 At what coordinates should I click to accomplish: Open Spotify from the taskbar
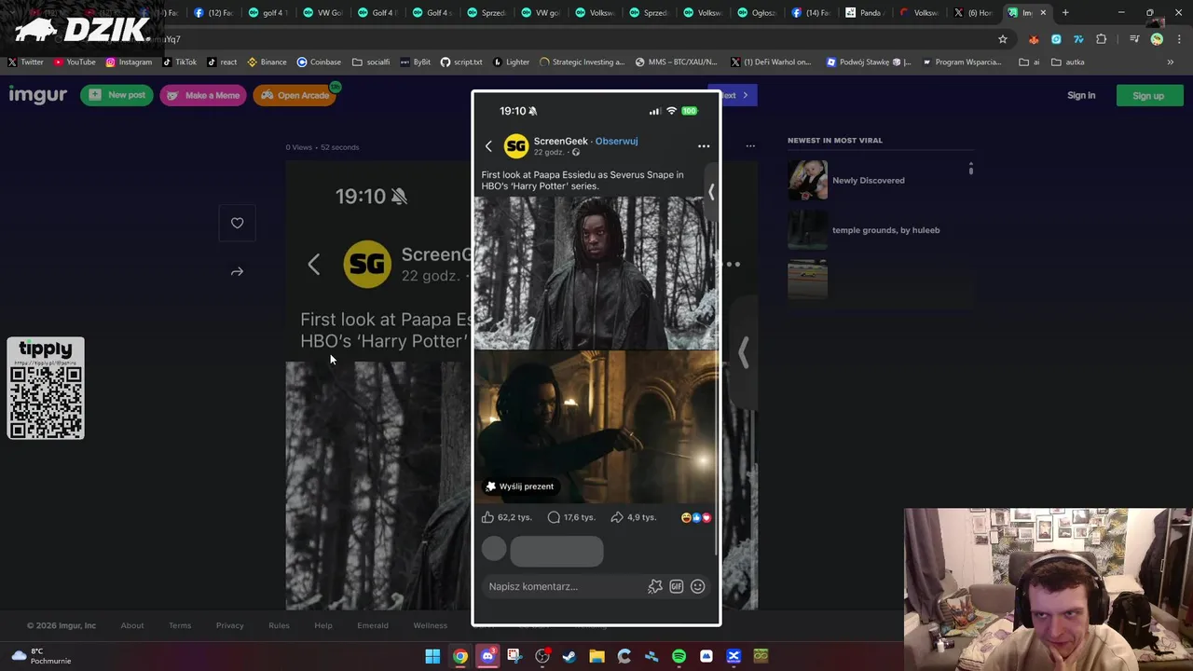click(679, 656)
